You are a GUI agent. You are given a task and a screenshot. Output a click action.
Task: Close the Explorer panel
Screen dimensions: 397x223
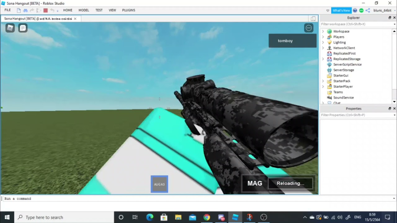[395, 18]
